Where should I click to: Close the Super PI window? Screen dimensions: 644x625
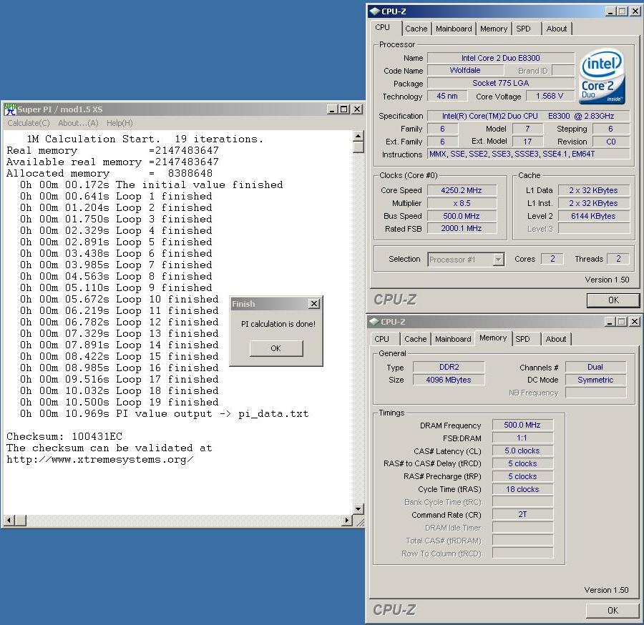(357, 109)
